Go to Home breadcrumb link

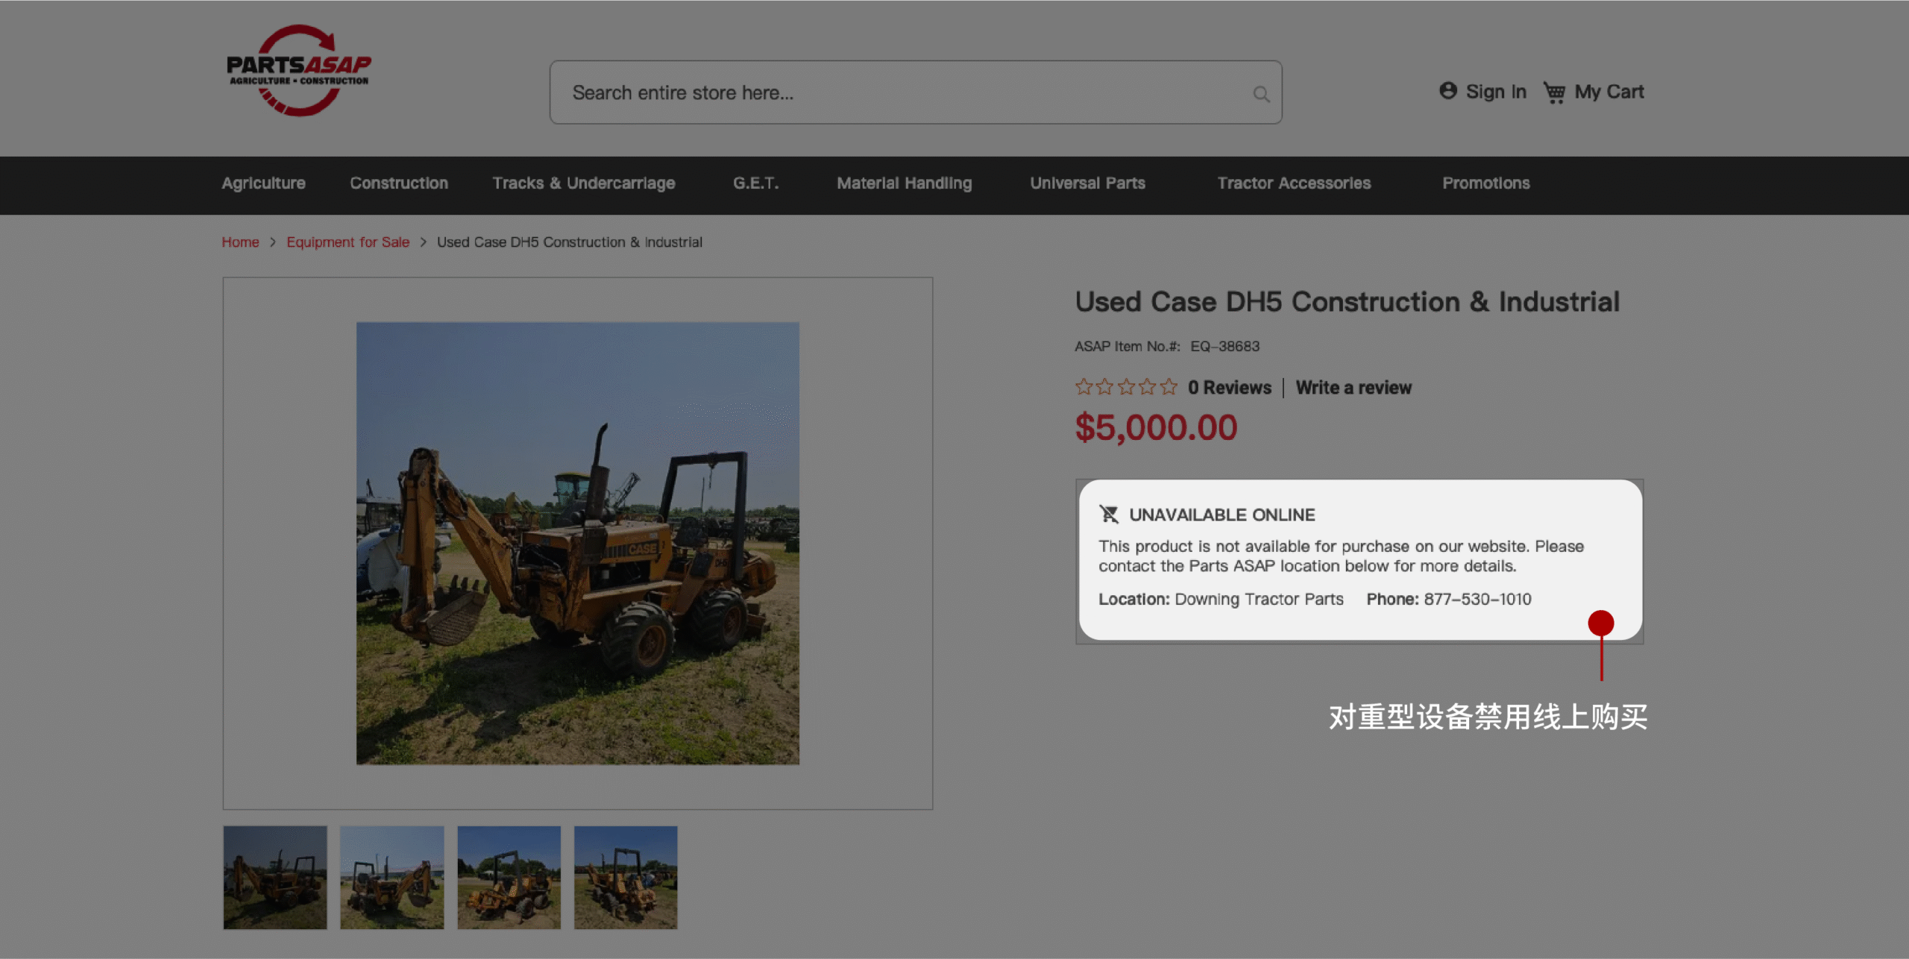pos(240,242)
